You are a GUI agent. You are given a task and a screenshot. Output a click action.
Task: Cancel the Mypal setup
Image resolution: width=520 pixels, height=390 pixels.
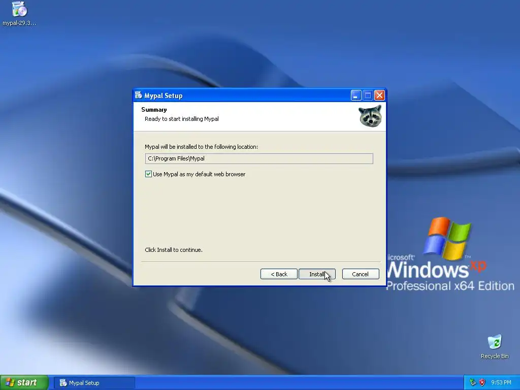361,274
